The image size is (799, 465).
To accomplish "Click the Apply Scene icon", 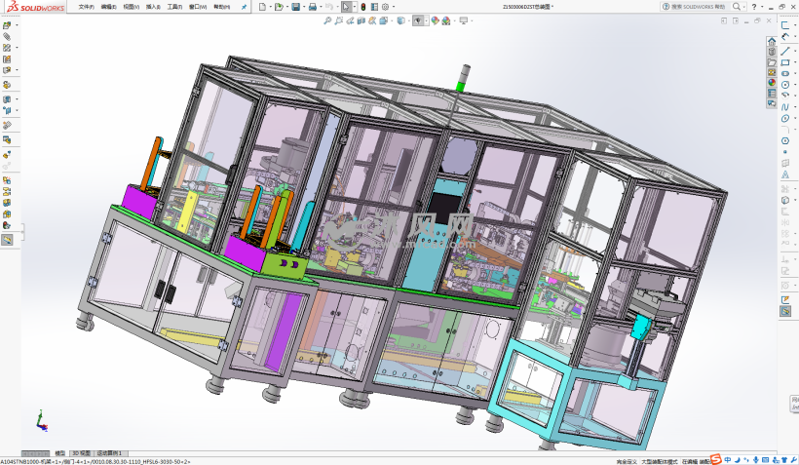I will click(x=447, y=20).
